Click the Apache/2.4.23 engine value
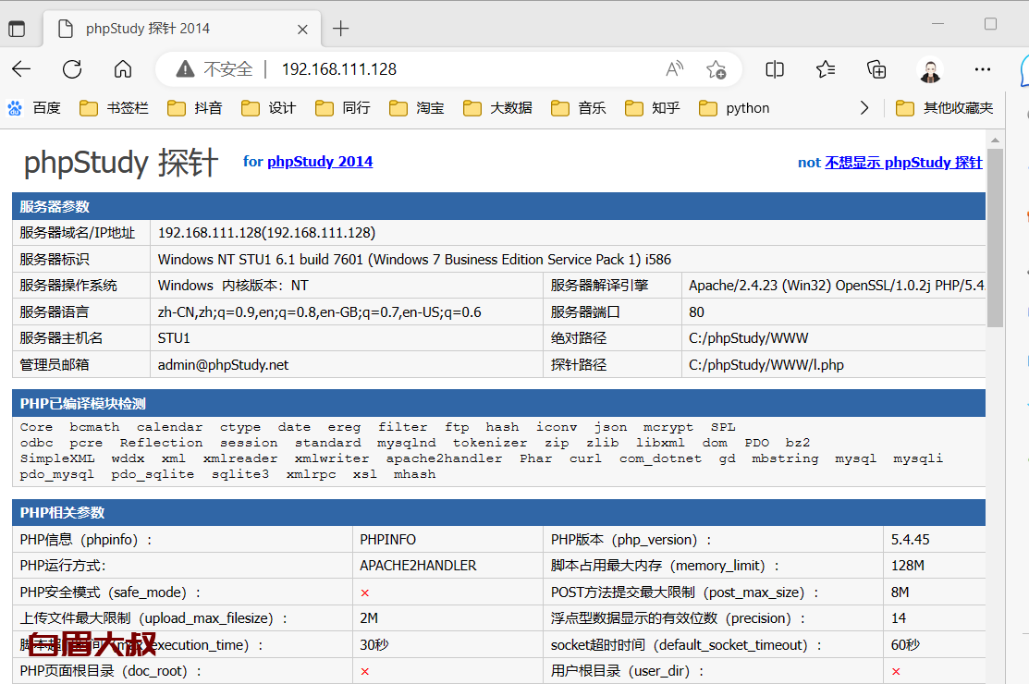Viewport: 1029px width, 684px height. click(x=837, y=286)
